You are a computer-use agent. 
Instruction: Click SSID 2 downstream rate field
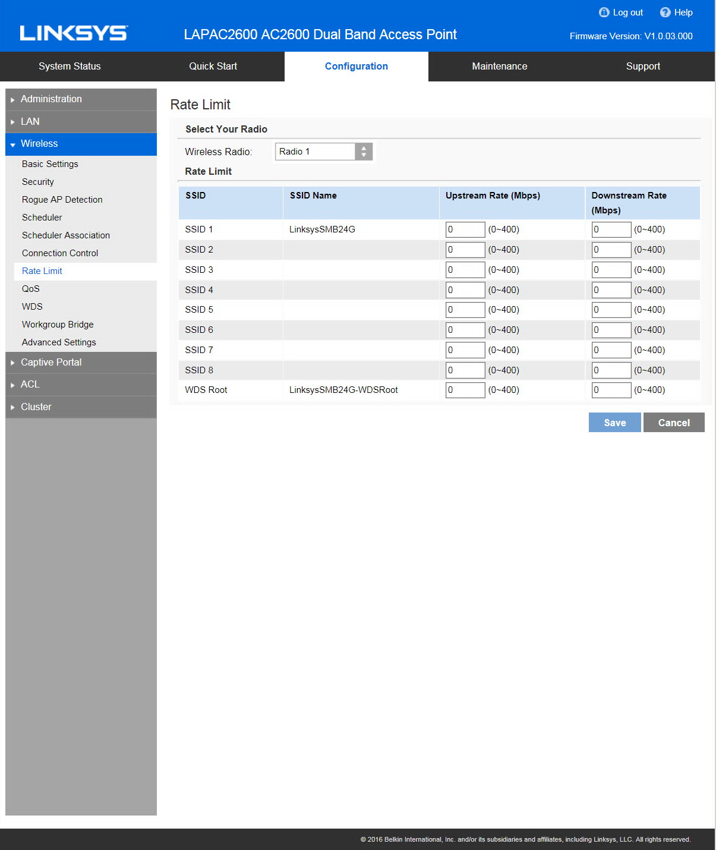click(x=611, y=250)
